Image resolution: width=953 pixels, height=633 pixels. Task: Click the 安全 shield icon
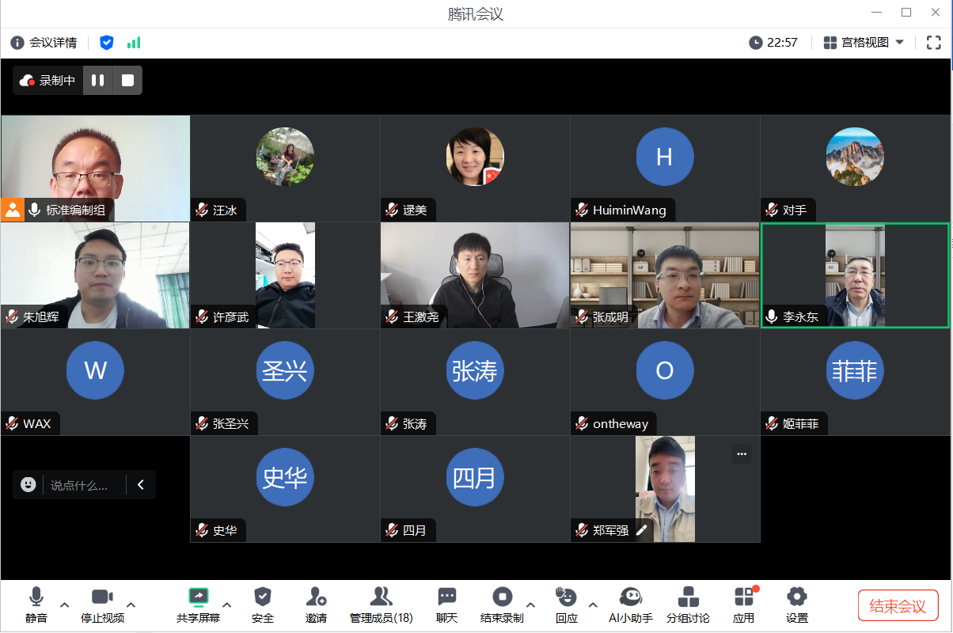[x=263, y=605]
